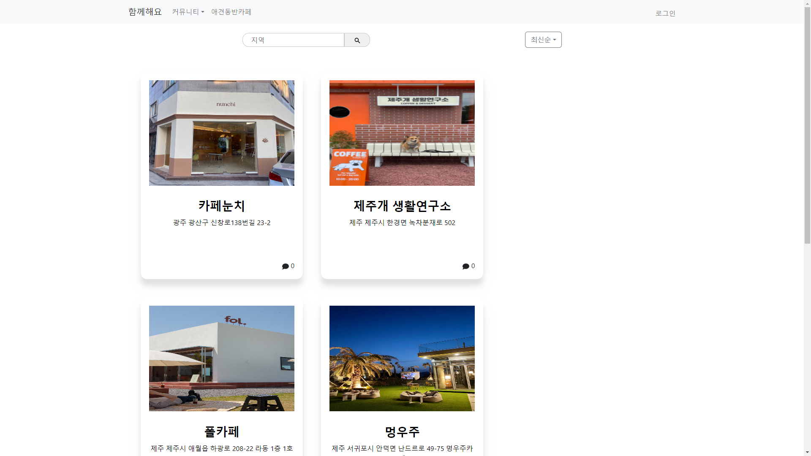This screenshot has height=456, width=811.
Task: Focus the 지역 search input field
Action: pyautogui.click(x=293, y=40)
